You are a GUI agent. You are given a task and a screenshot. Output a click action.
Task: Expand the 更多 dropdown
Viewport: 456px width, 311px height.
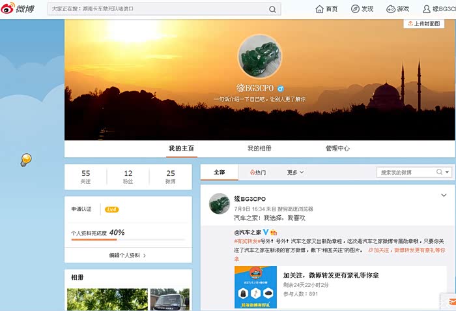click(x=295, y=172)
